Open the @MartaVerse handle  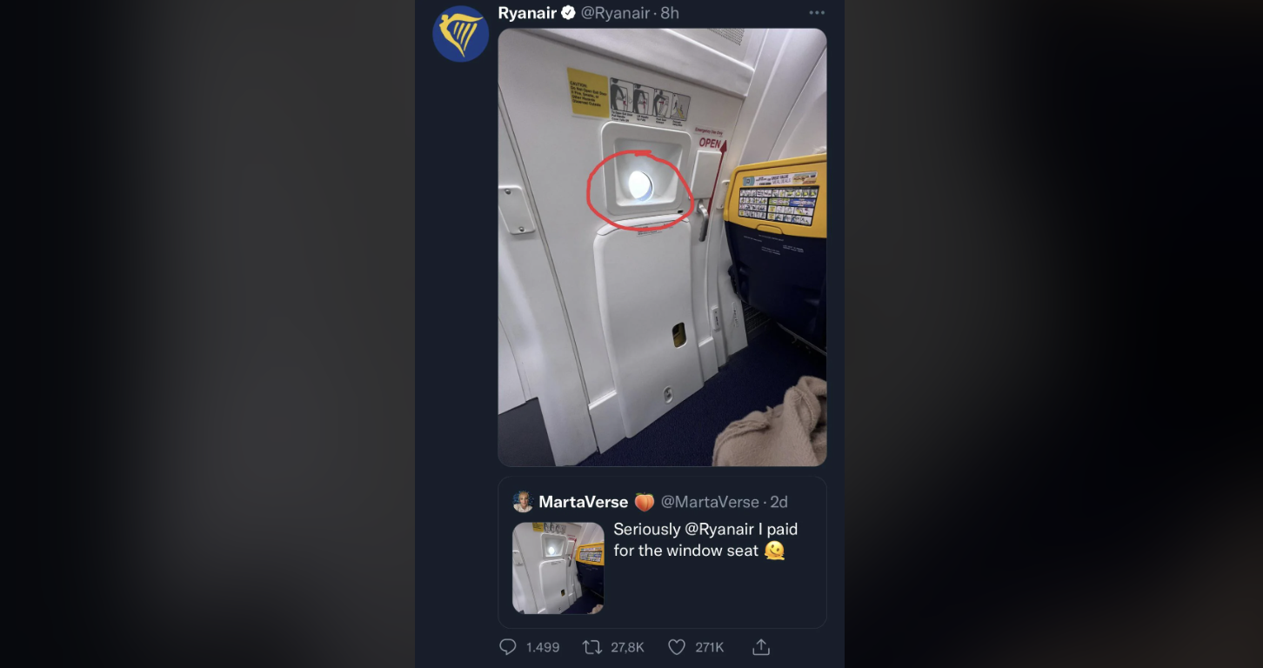pos(710,502)
